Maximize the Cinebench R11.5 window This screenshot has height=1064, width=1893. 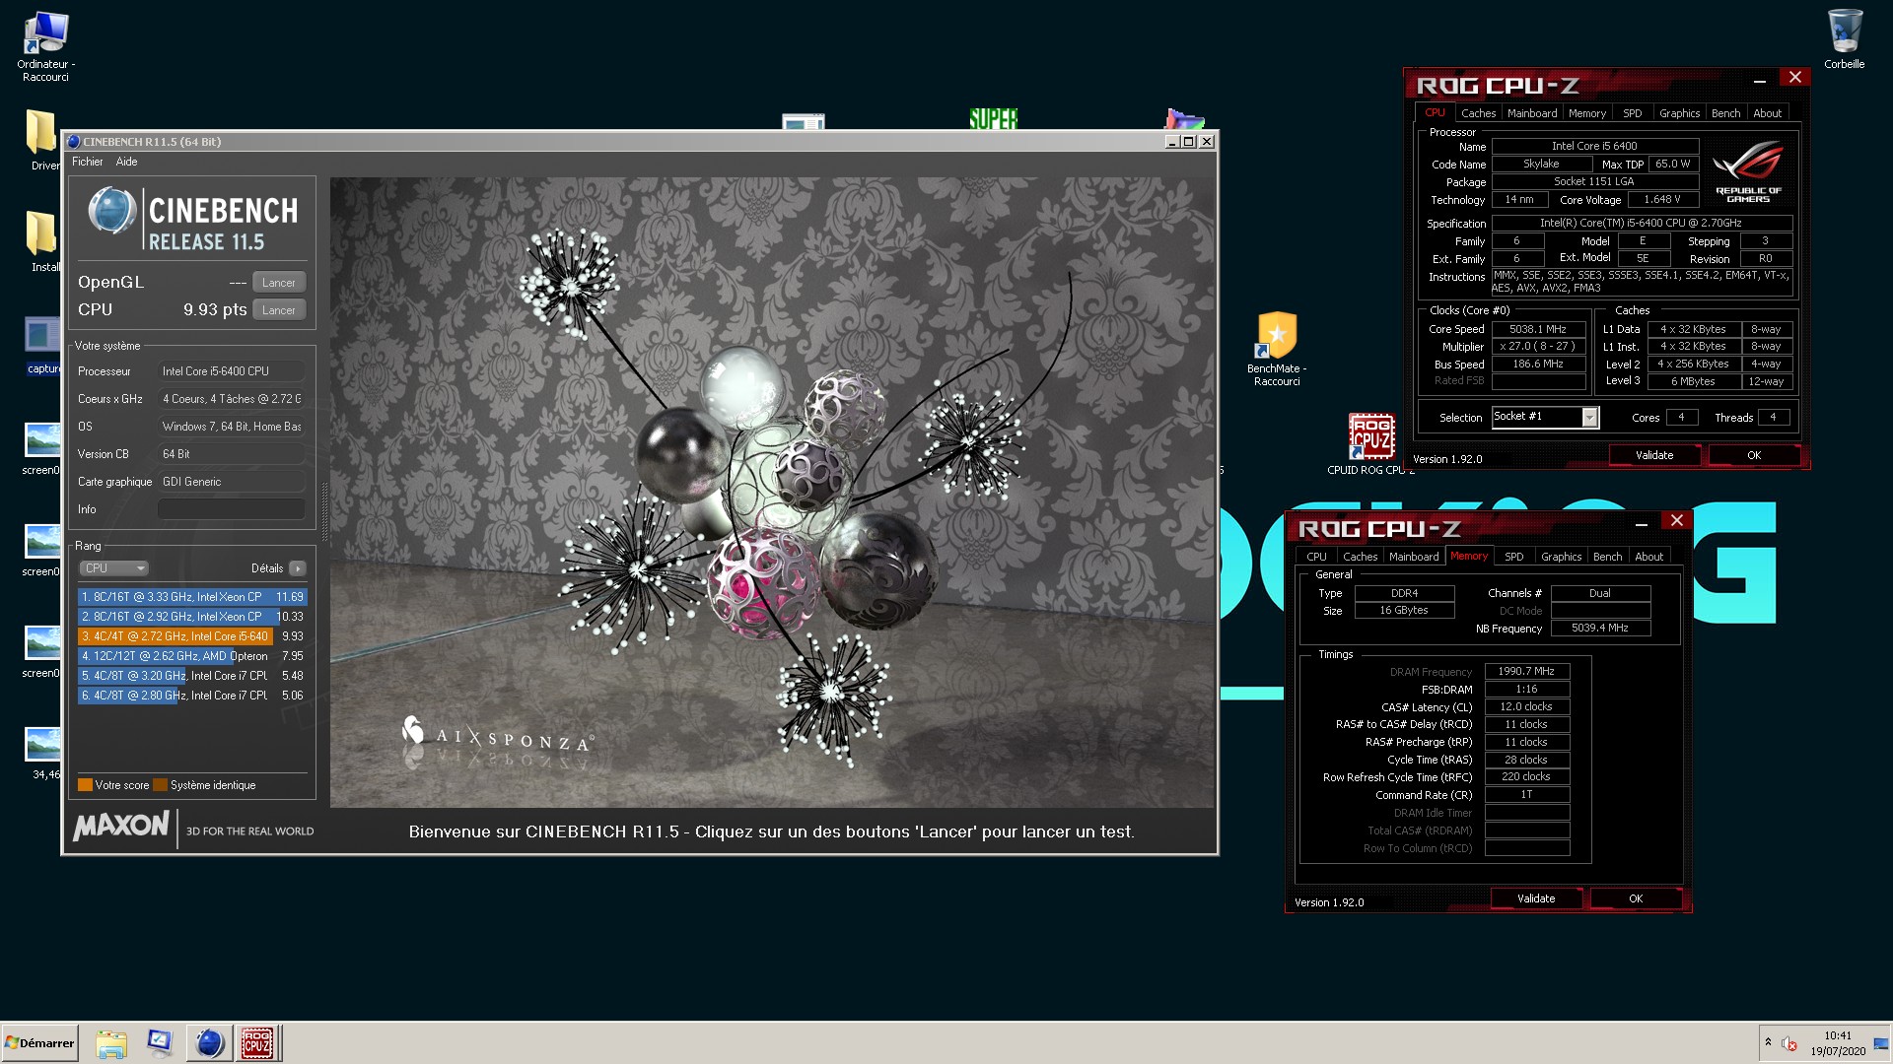pyautogui.click(x=1189, y=142)
